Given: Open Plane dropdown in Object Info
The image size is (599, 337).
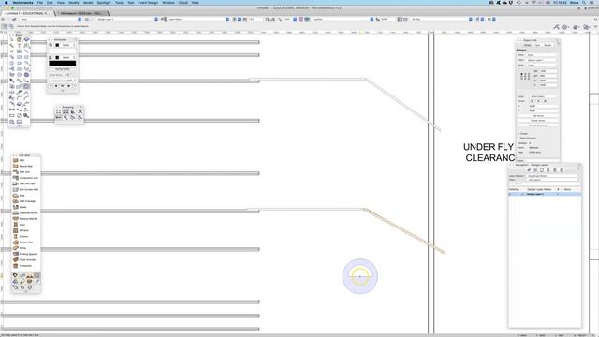Looking at the screenshot, I should 542,65.
